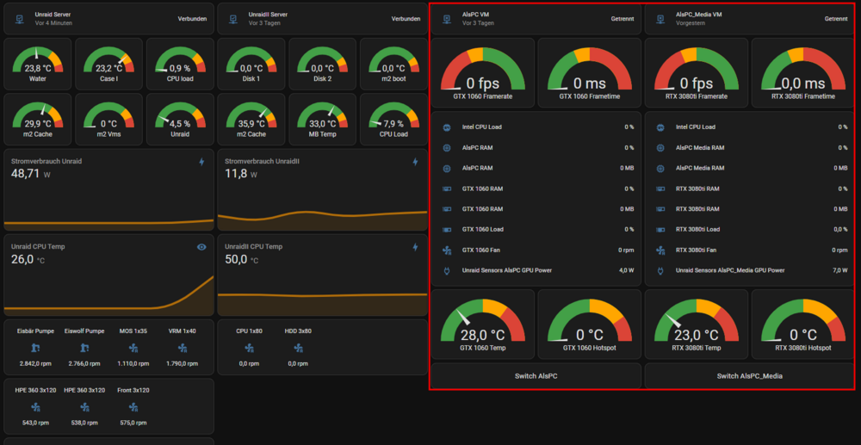Click the 575,0 rpm value
This screenshot has width=861, height=445.
click(133, 423)
